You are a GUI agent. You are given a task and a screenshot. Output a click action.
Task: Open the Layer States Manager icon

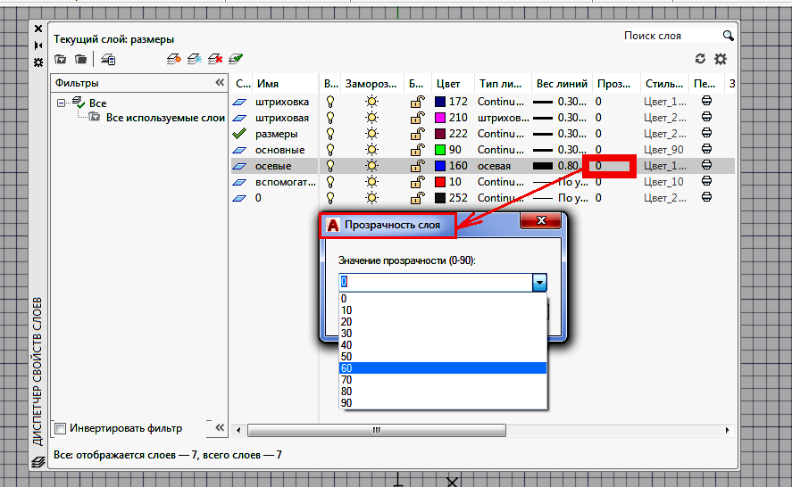pyautogui.click(x=108, y=60)
